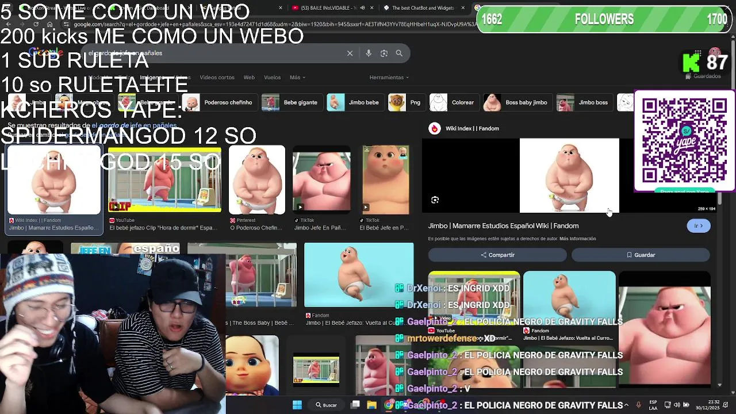Open the Windows taskbar Buscar search box
Viewport: 736px width, 414px height.
[327, 405]
